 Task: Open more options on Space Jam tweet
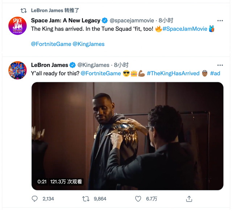pos(220,20)
